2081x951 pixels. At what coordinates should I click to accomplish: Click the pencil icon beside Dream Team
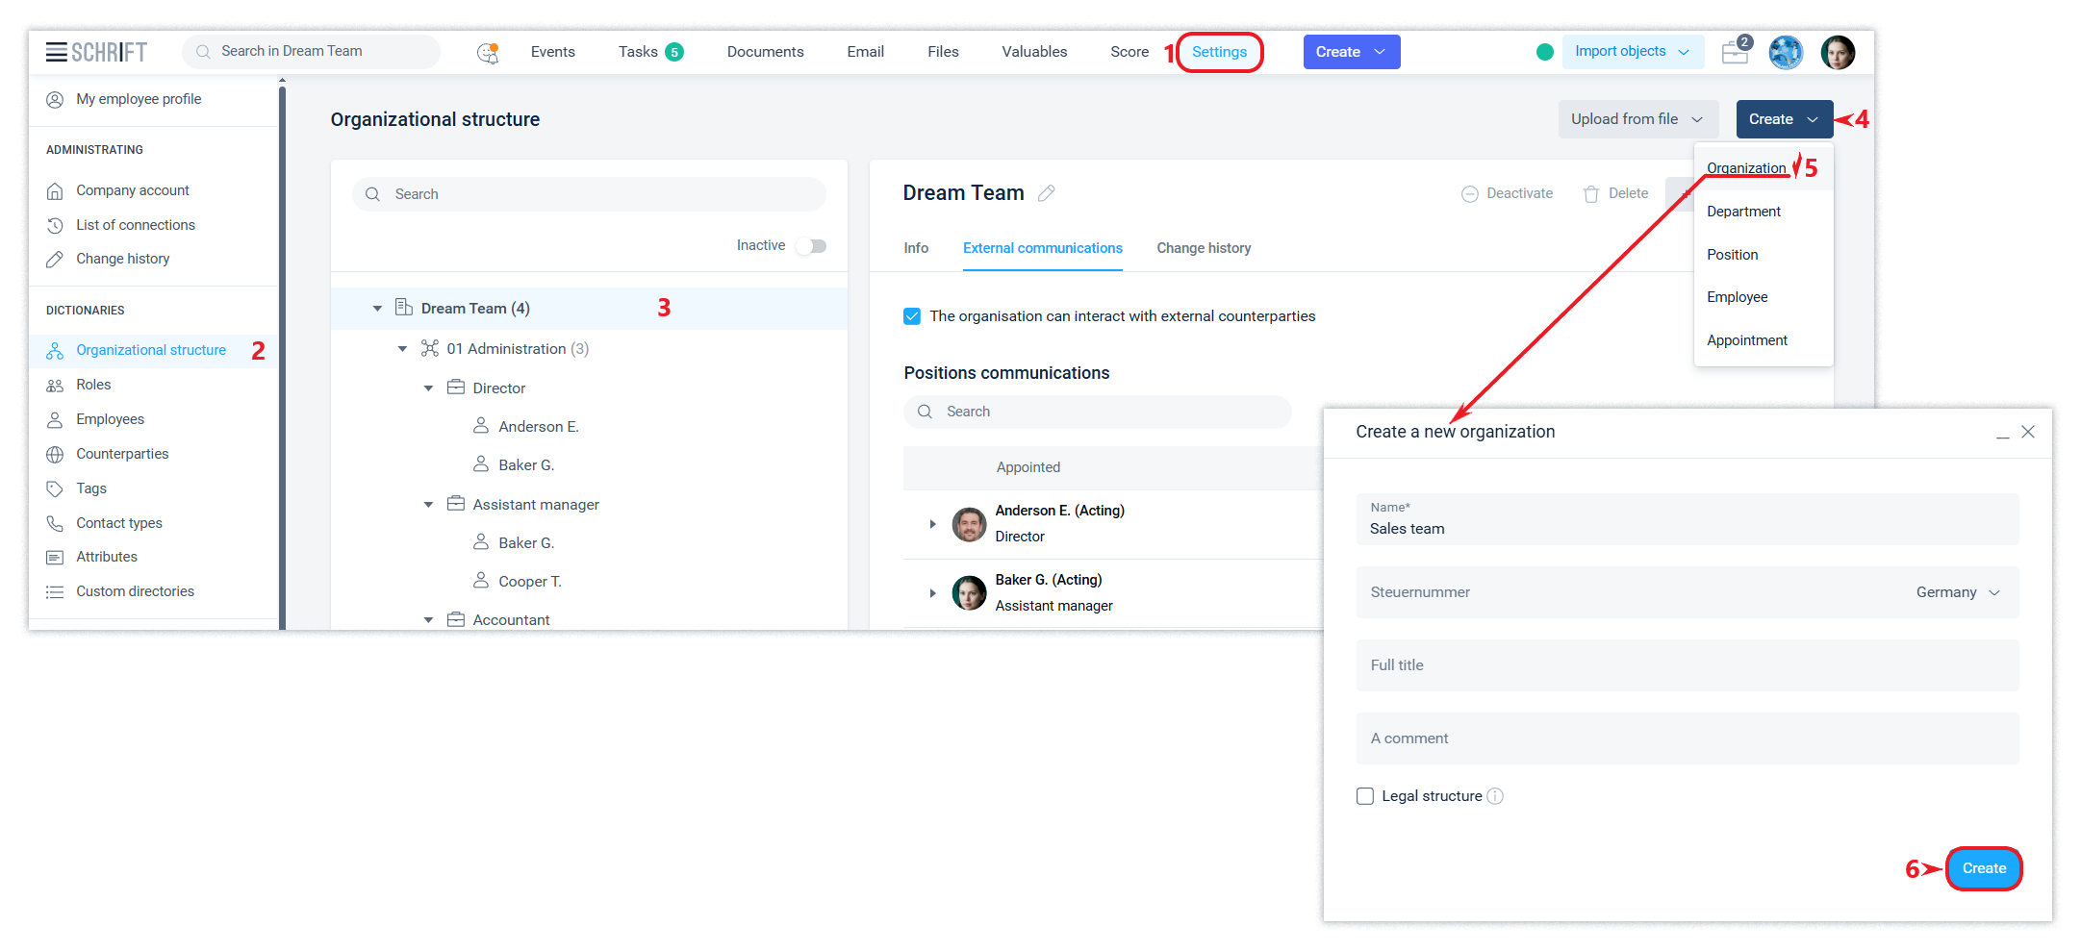pos(1047,193)
